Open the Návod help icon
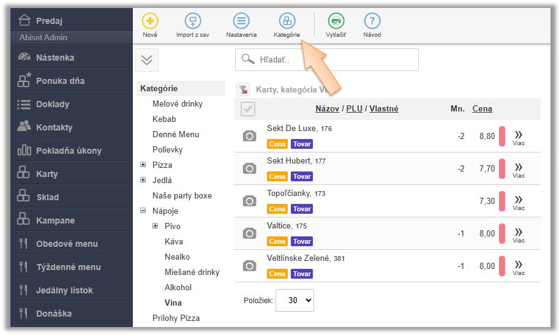Viewport: 559px width, 335px height. click(372, 21)
